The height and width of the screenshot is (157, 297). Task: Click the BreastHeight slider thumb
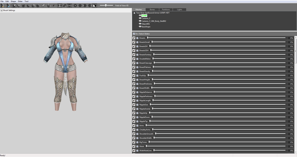152,79
